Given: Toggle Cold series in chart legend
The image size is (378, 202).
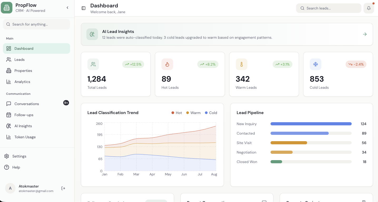Looking at the screenshot, I should coord(211,113).
